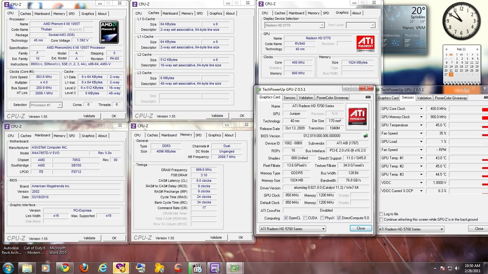Click the 10:50 AM taskbar clock
Viewport: 488px width, 274px height.
pos(472,268)
